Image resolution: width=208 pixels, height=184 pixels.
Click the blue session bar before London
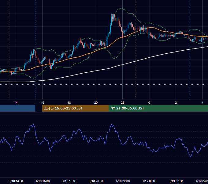[17, 108]
